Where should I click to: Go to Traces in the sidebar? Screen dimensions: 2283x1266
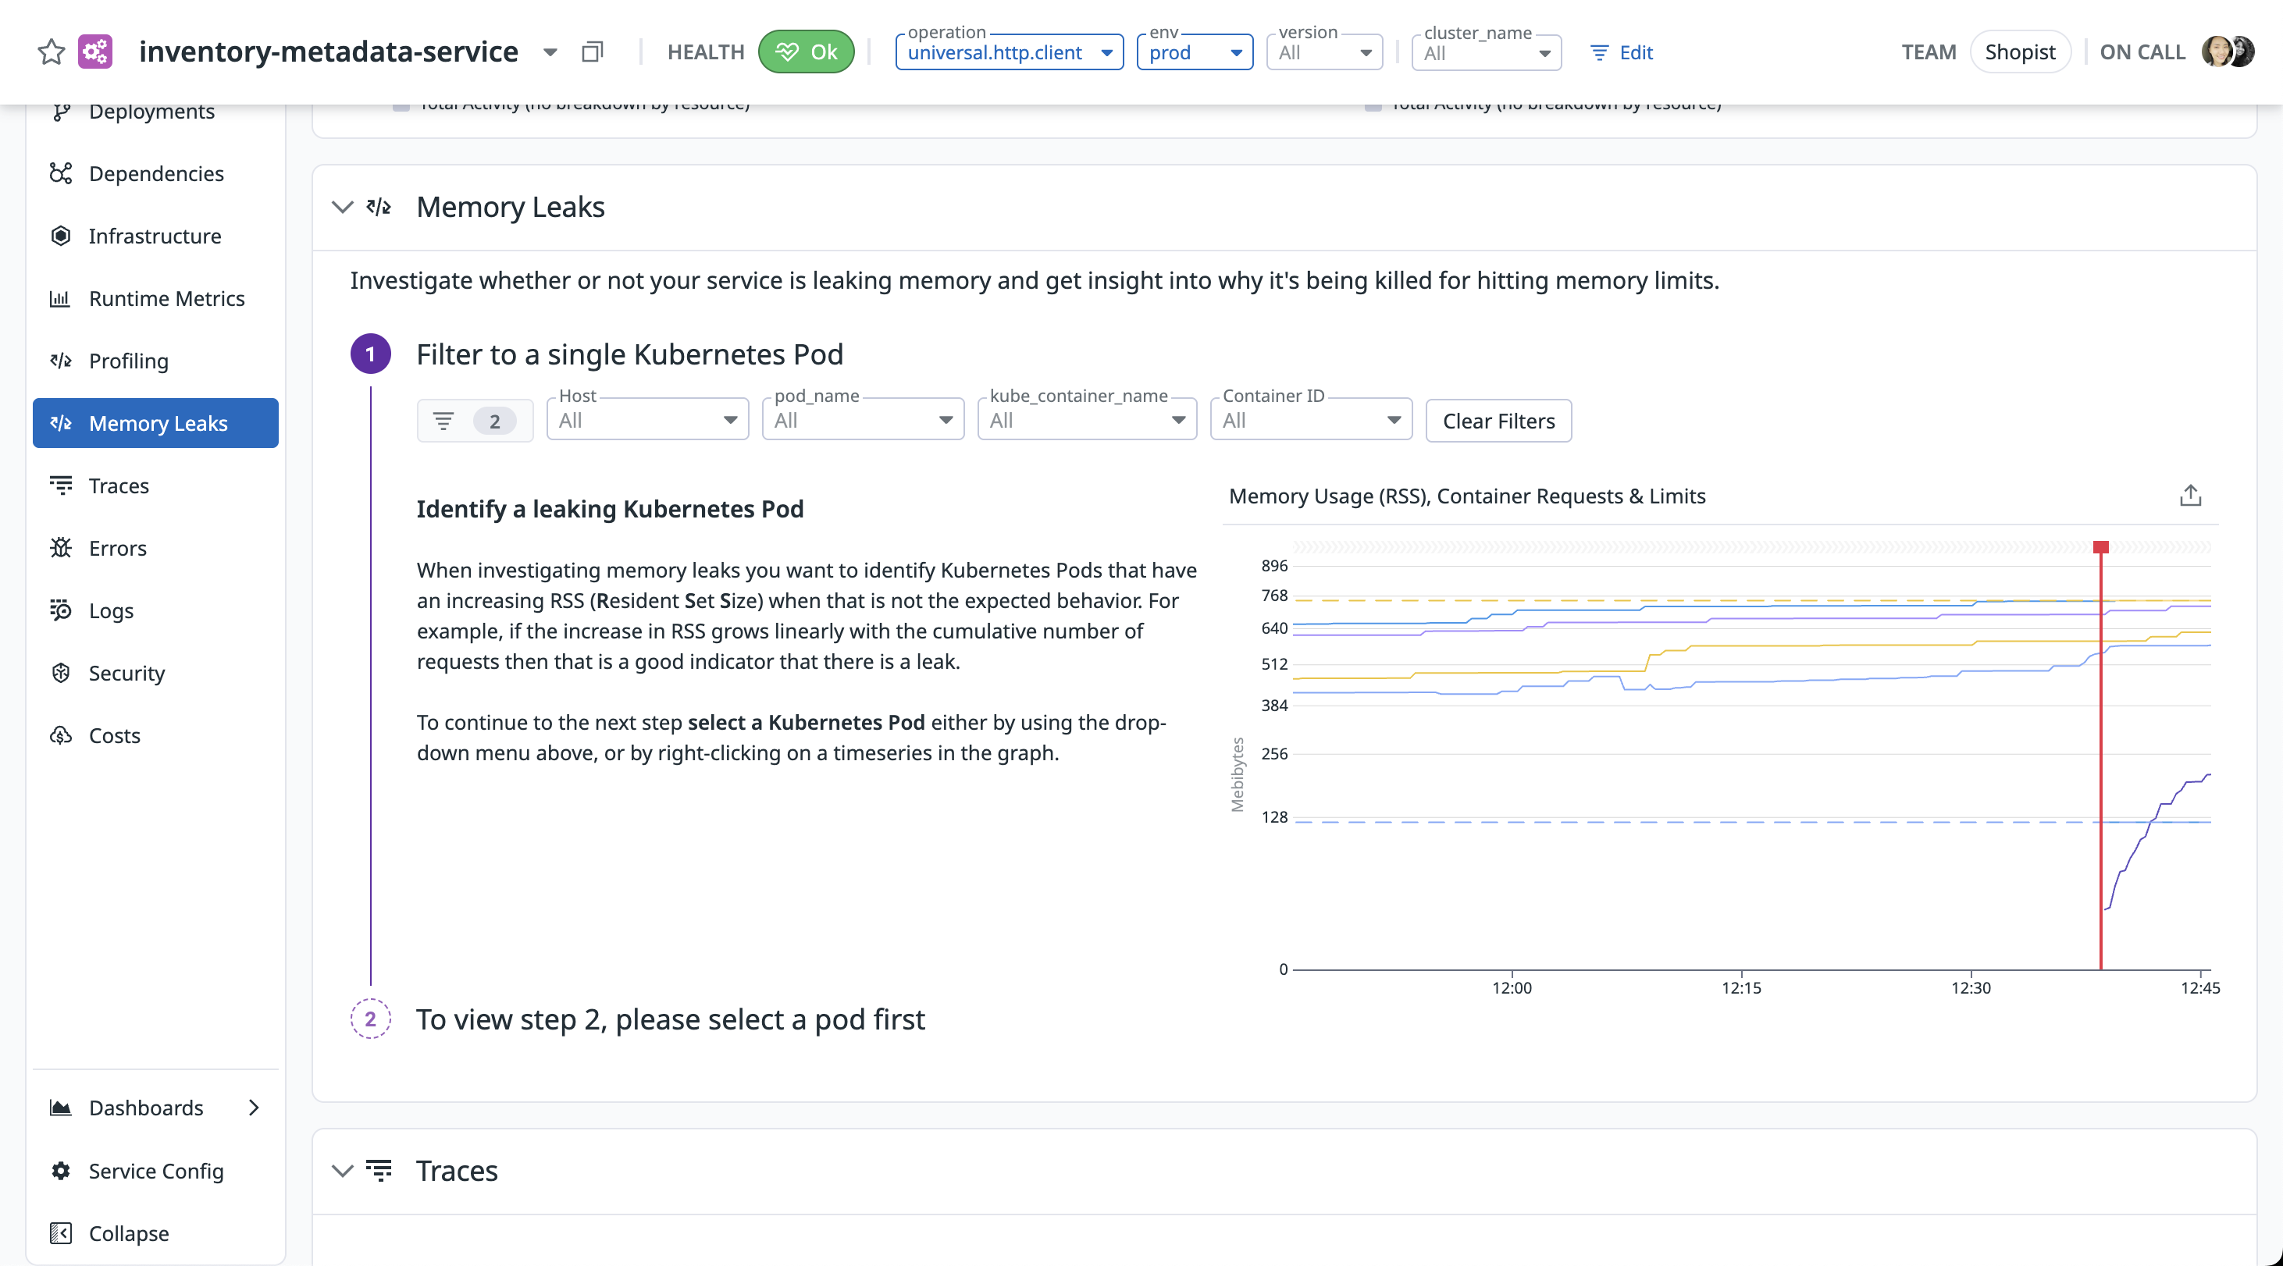coord(119,485)
